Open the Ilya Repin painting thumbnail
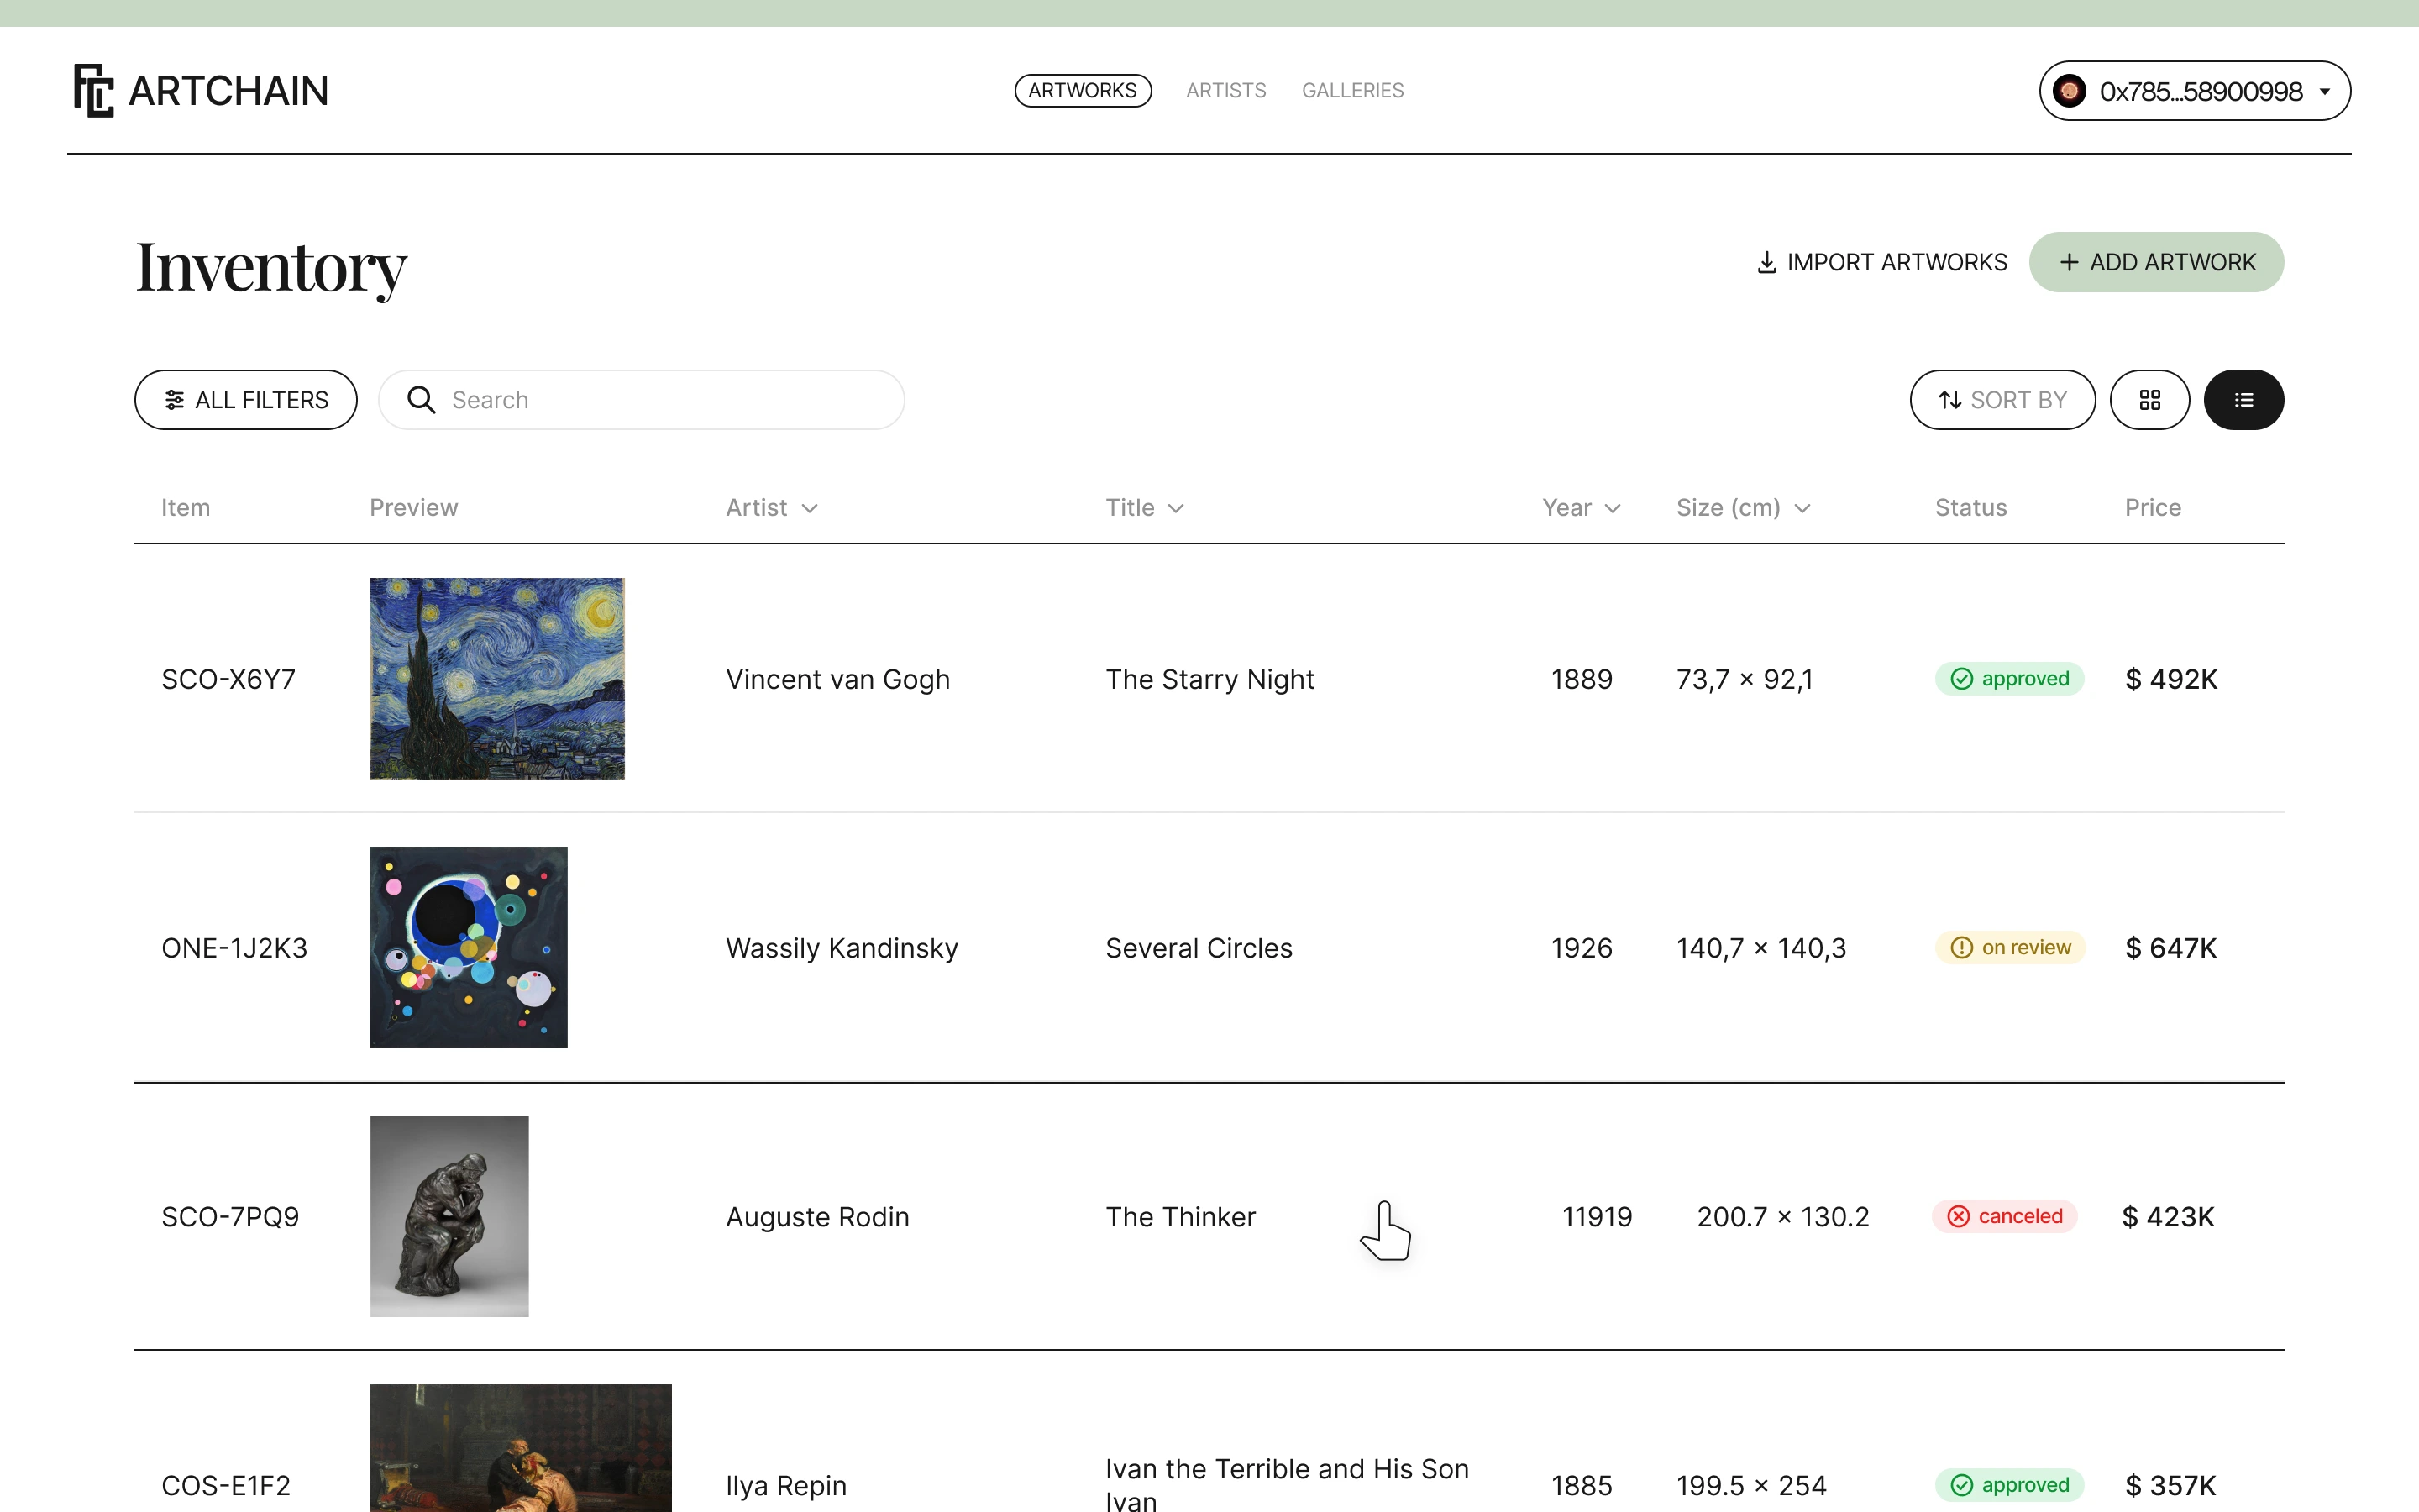 [521, 1448]
